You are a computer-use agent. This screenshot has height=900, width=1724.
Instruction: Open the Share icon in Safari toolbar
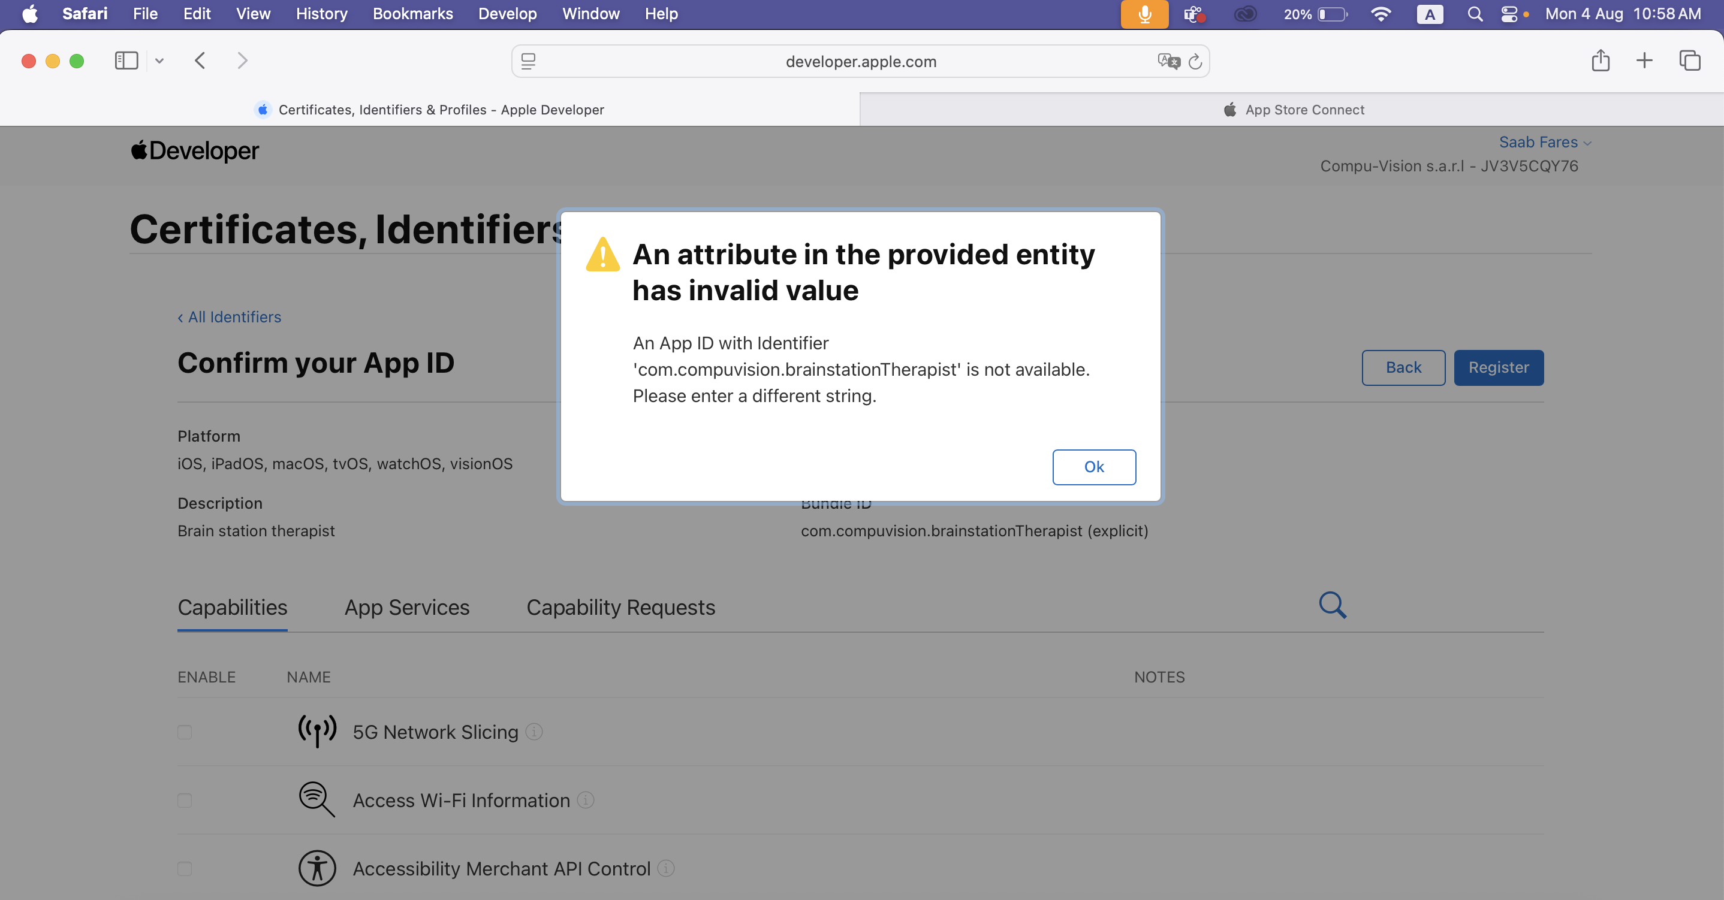1600,61
